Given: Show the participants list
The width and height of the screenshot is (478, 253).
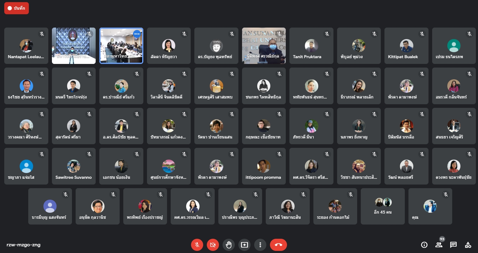Looking at the screenshot, I should pyautogui.click(x=439, y=245).
